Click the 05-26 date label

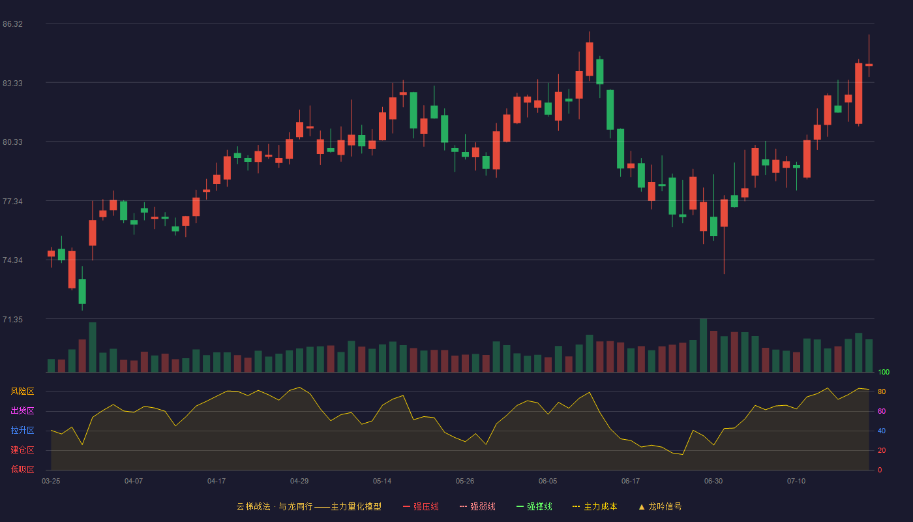[x=465, y=481]
